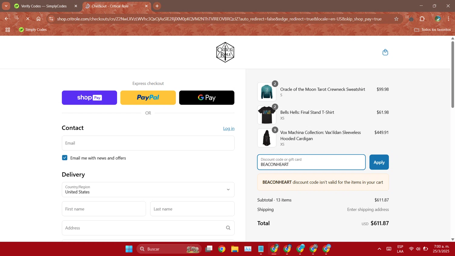
Task: Go back with browser back arrow
Action: point(6,19)
